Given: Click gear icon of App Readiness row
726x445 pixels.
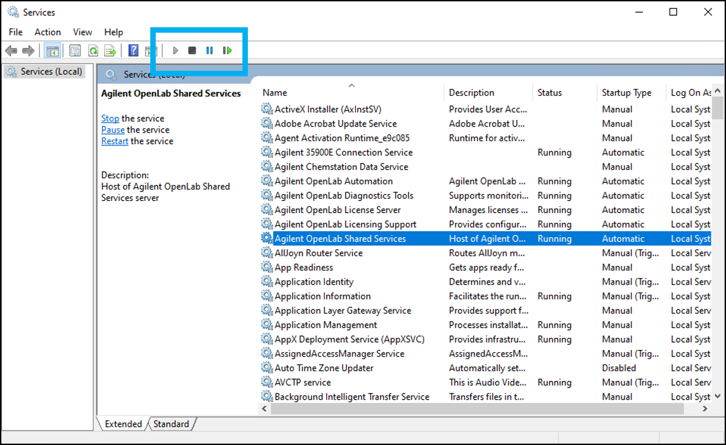Looking at the screenshot, I should (x=267, y=267).
